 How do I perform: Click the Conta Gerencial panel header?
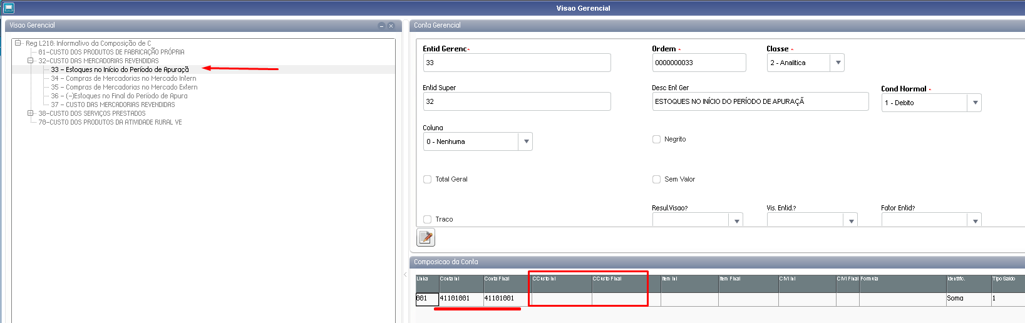718,26
